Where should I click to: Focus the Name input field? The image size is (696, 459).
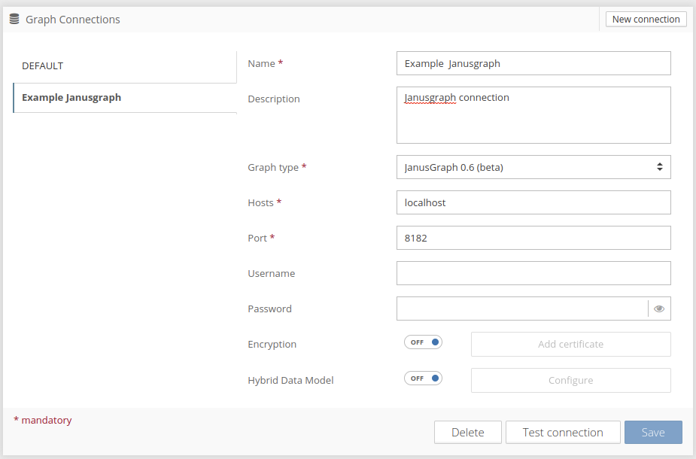tap(533, 63)
